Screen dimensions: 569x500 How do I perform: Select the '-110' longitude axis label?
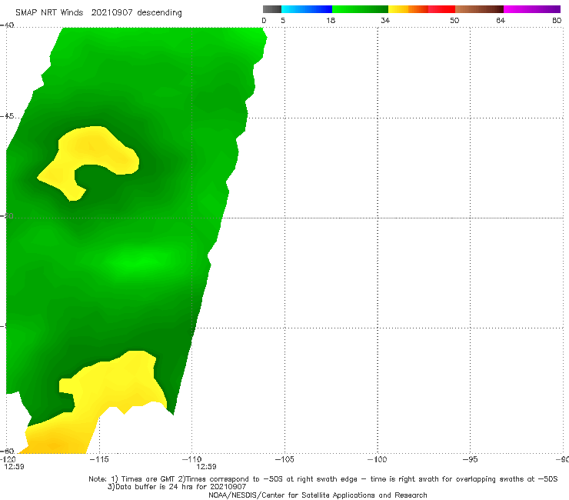pos(191,459)
